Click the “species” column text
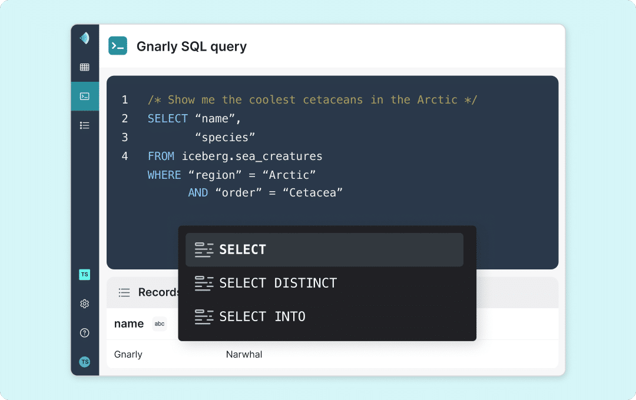 pos(225,138)
